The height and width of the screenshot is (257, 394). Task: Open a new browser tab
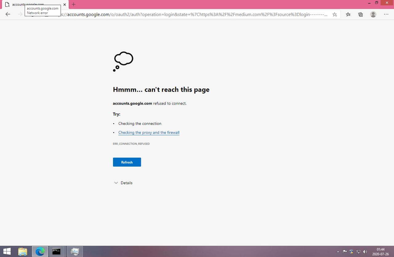[73, 5]
